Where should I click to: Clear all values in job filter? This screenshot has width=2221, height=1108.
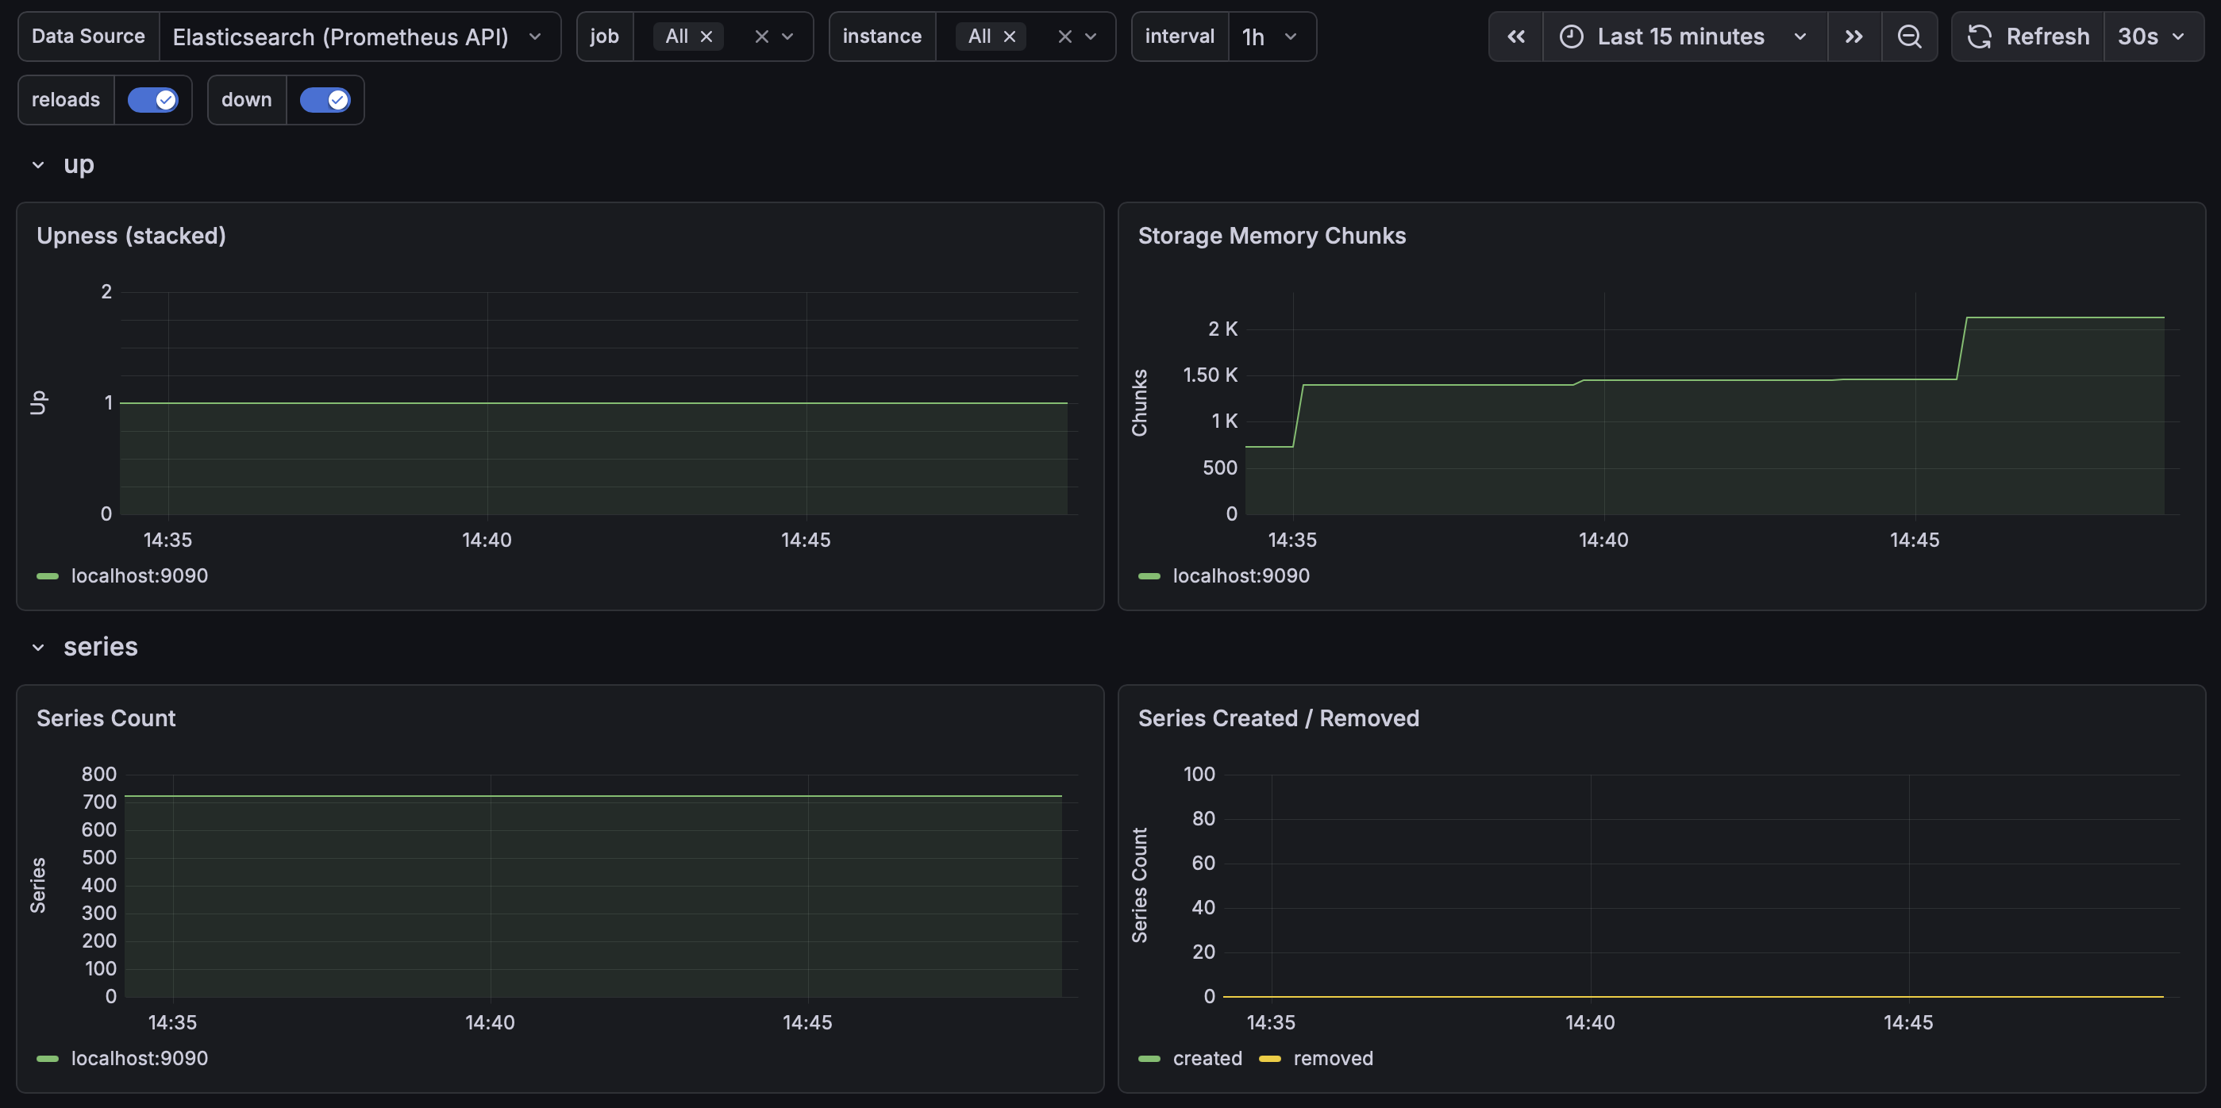[761, 37]
